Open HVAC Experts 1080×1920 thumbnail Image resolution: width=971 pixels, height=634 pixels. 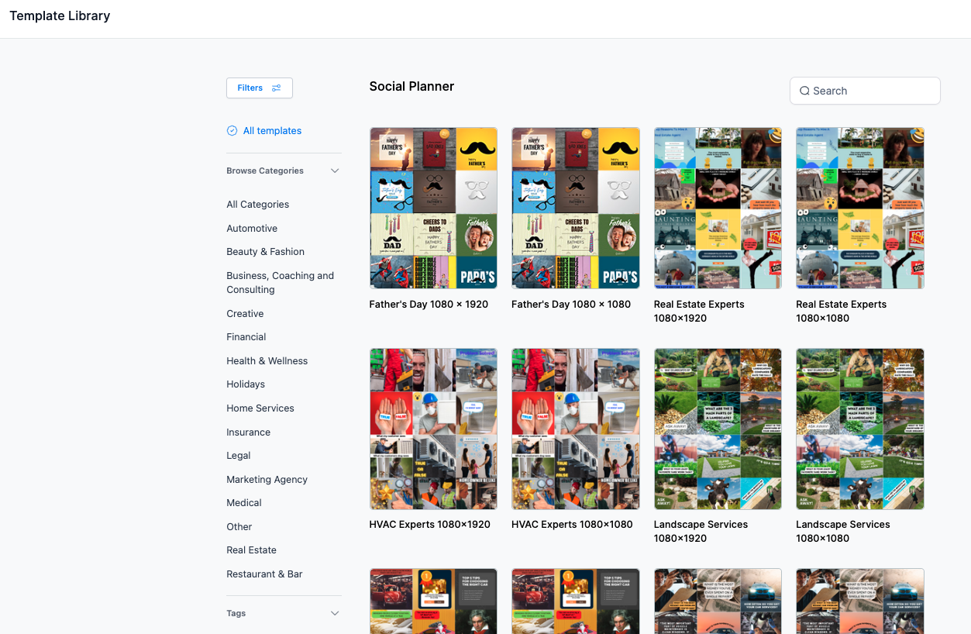433,429
